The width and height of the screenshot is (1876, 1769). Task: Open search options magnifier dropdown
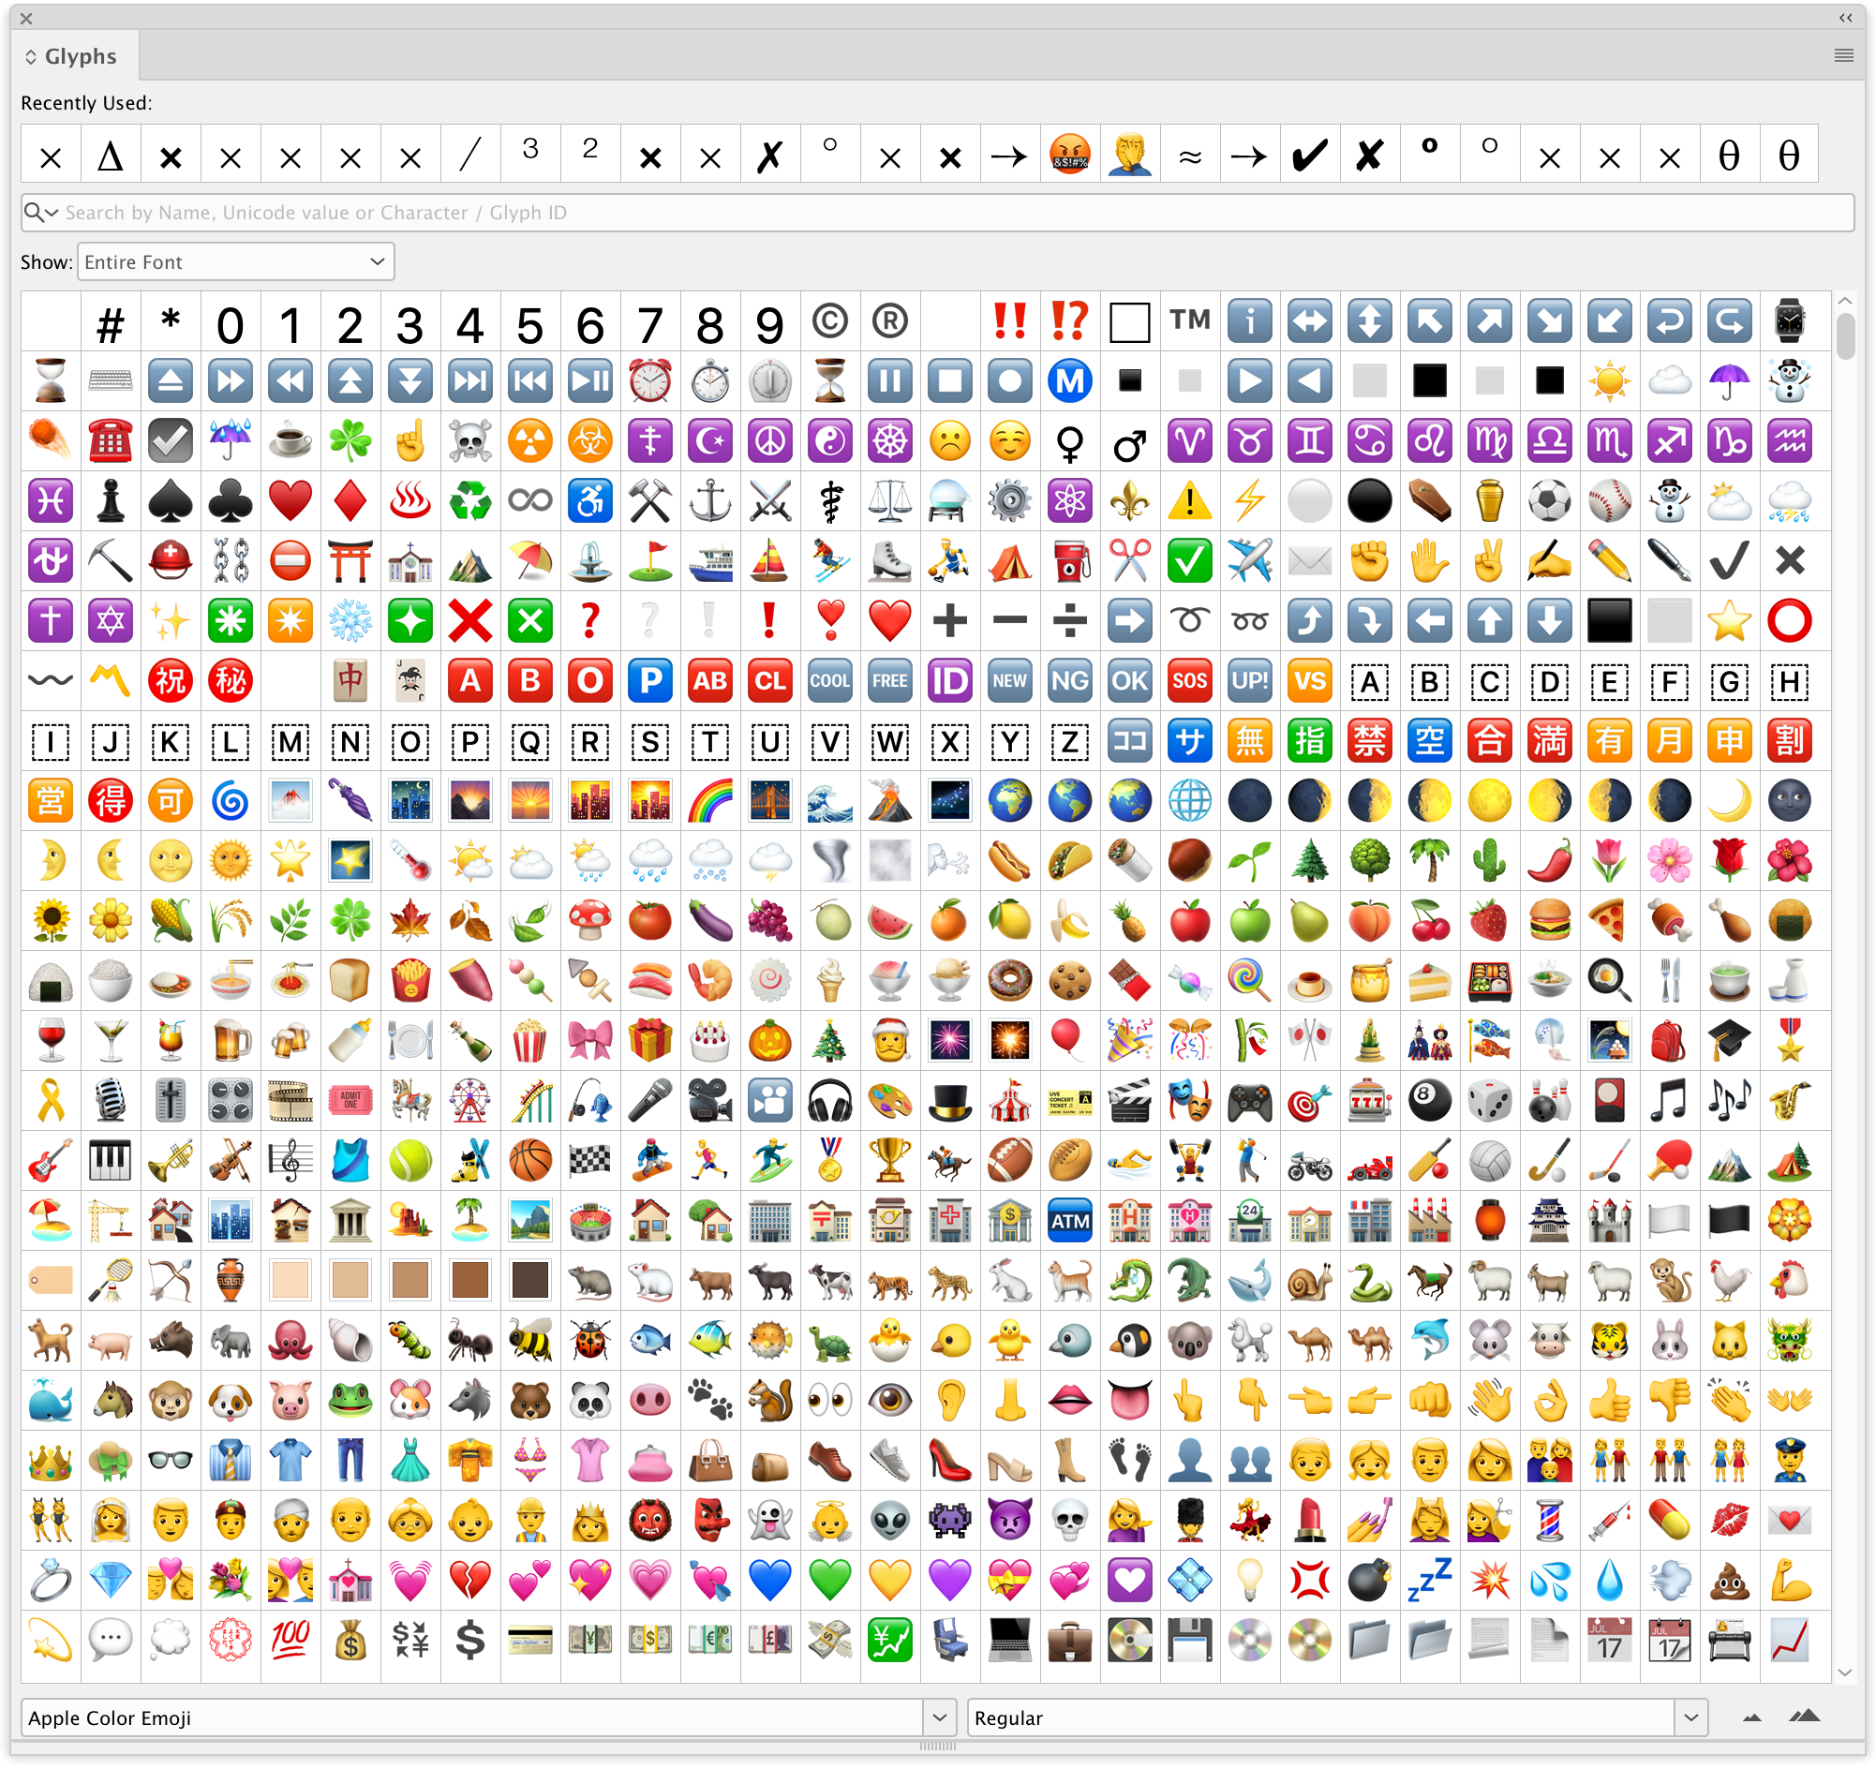pos(39,214)
